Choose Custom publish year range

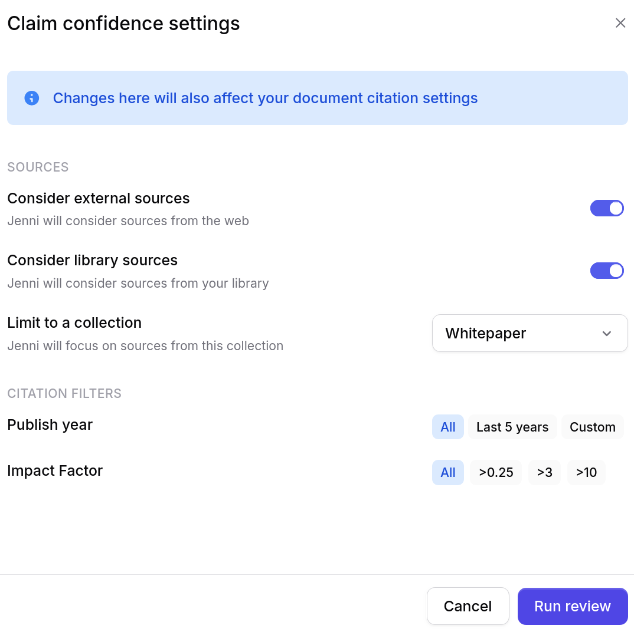coord(593,427)
